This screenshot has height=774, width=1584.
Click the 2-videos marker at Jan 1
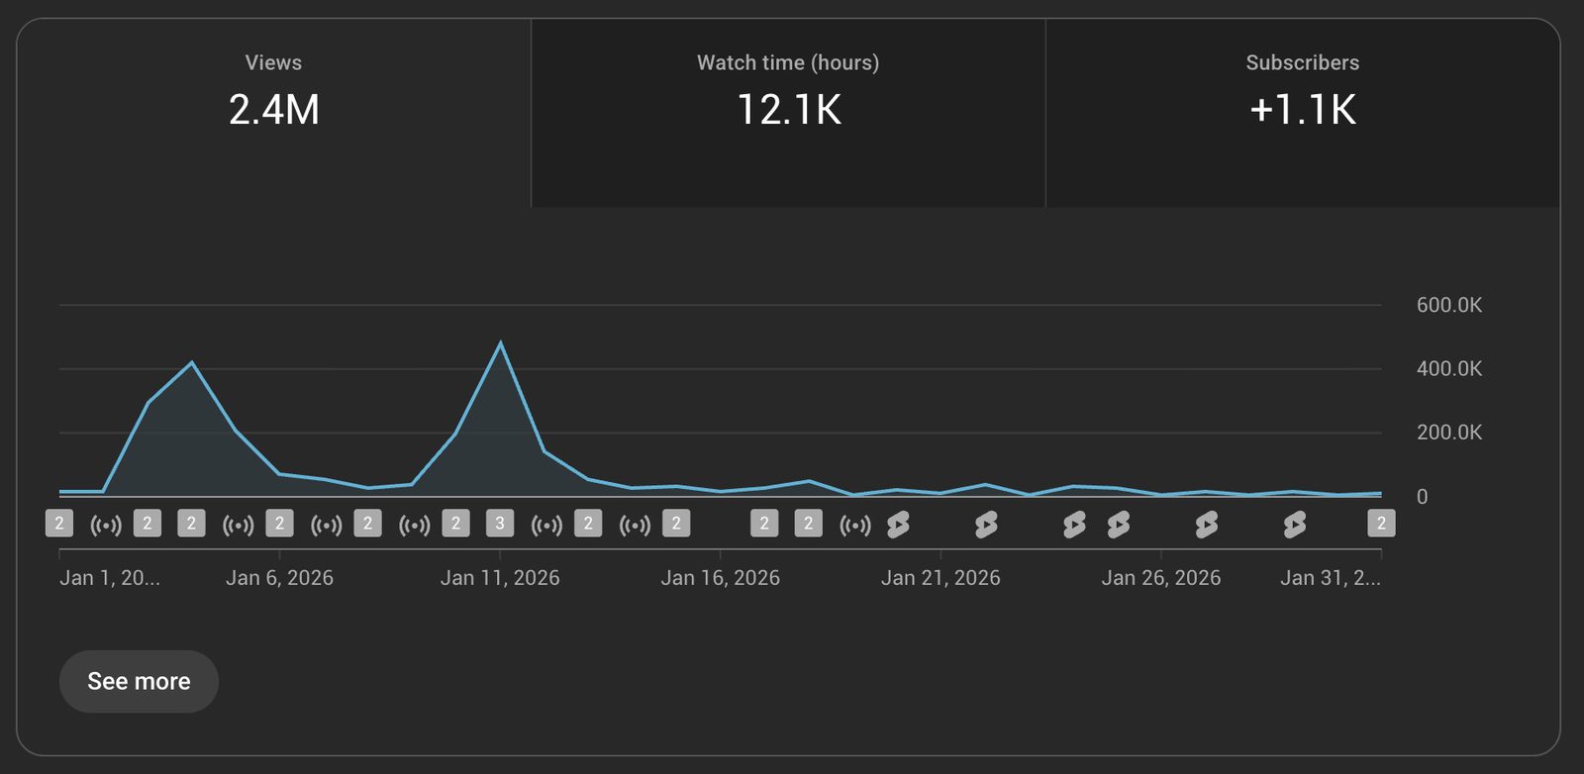tap(59, 524)
